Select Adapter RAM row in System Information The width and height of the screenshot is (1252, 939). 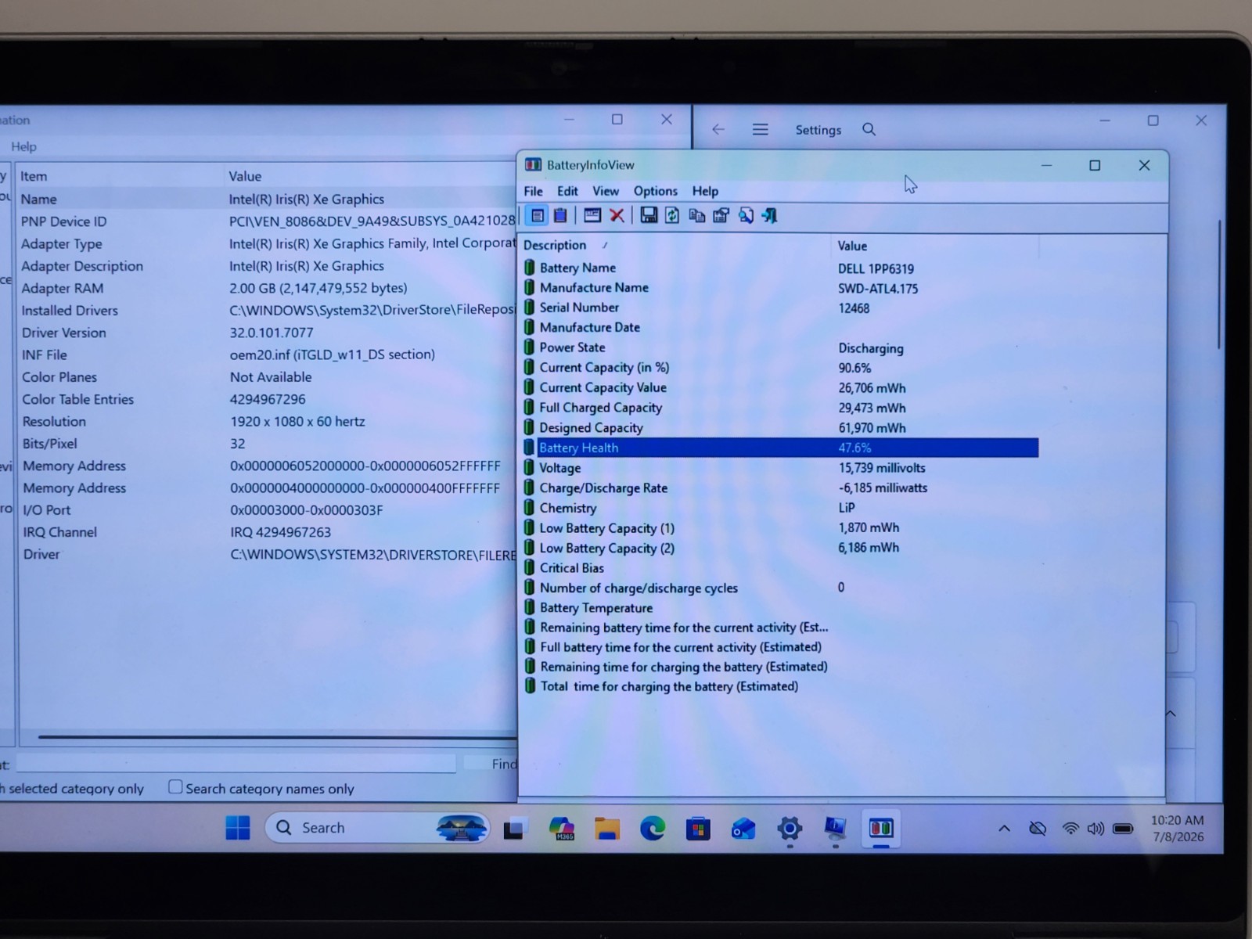tap(267, 288)
